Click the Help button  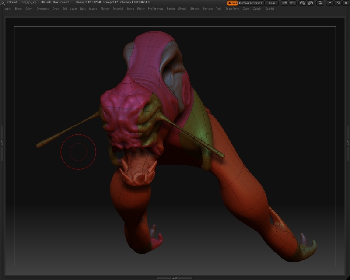click(272, 3)
